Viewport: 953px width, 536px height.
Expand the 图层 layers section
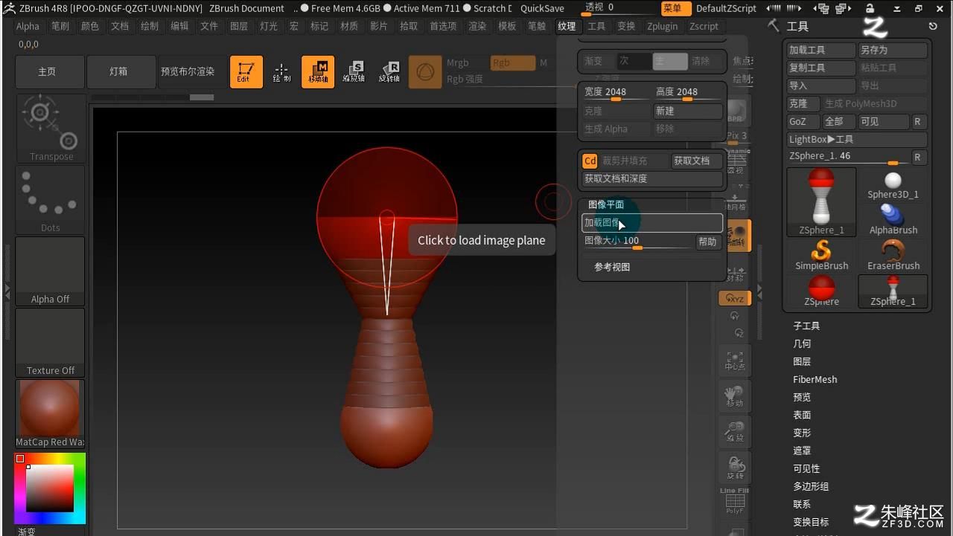click(x=802, y=361)
